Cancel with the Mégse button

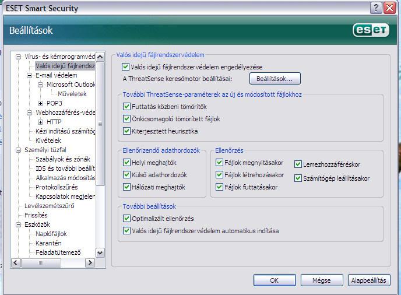point(322,280)
